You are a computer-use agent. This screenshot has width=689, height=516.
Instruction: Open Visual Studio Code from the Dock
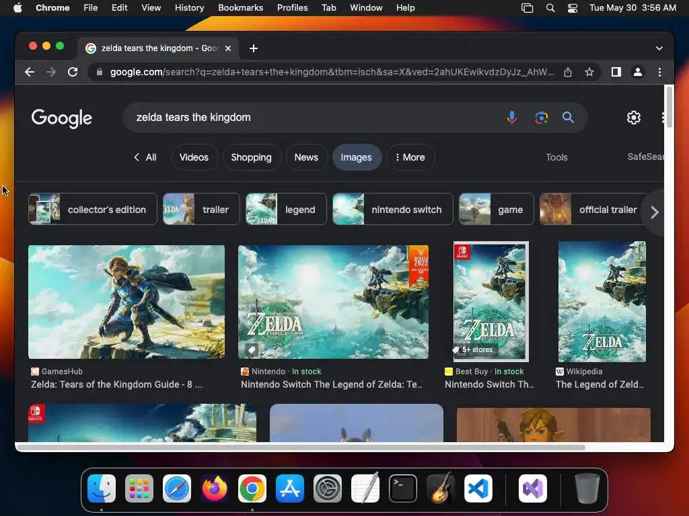tap(478, 488)
